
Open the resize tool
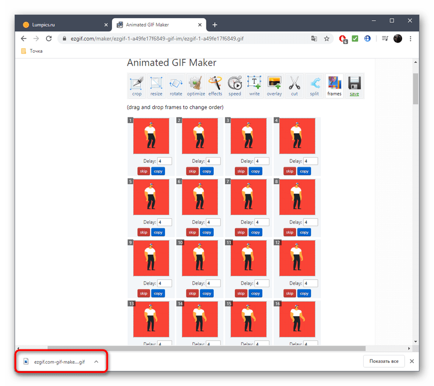click(156, 86)
